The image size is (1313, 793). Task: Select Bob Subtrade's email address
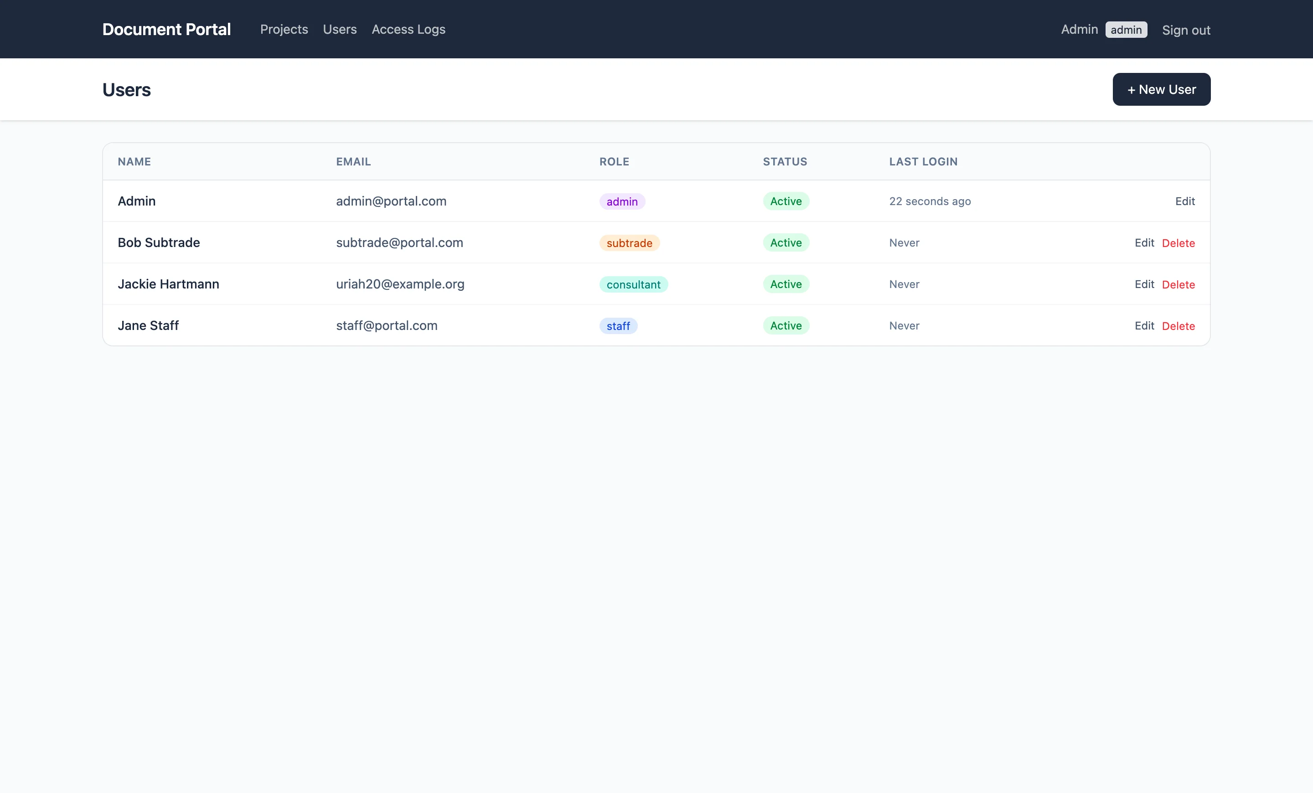pos(399,243)
